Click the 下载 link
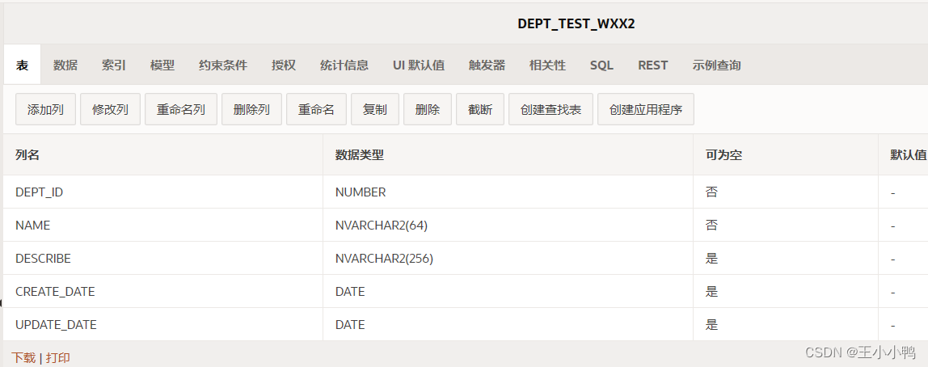 23,357
